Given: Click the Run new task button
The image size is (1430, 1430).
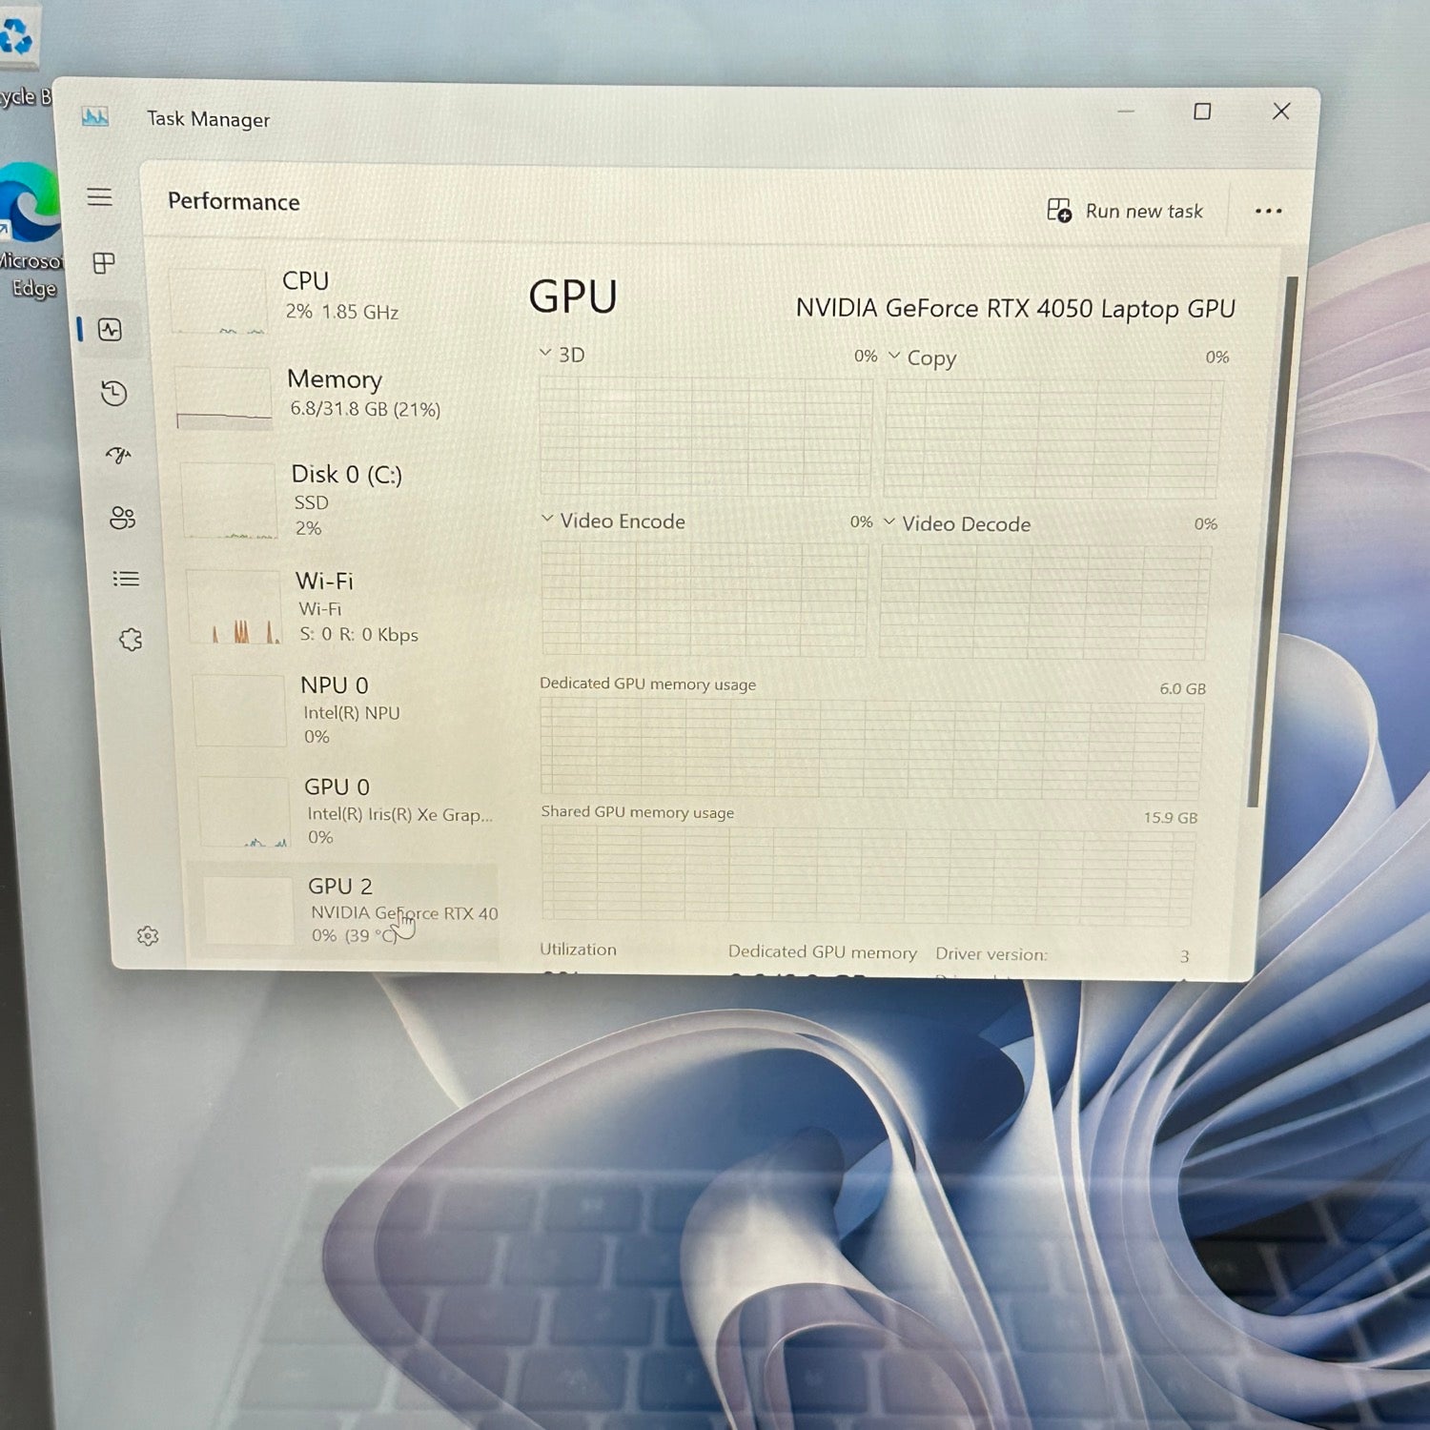Looking at the screenshot, I should tap(1125, 211).
